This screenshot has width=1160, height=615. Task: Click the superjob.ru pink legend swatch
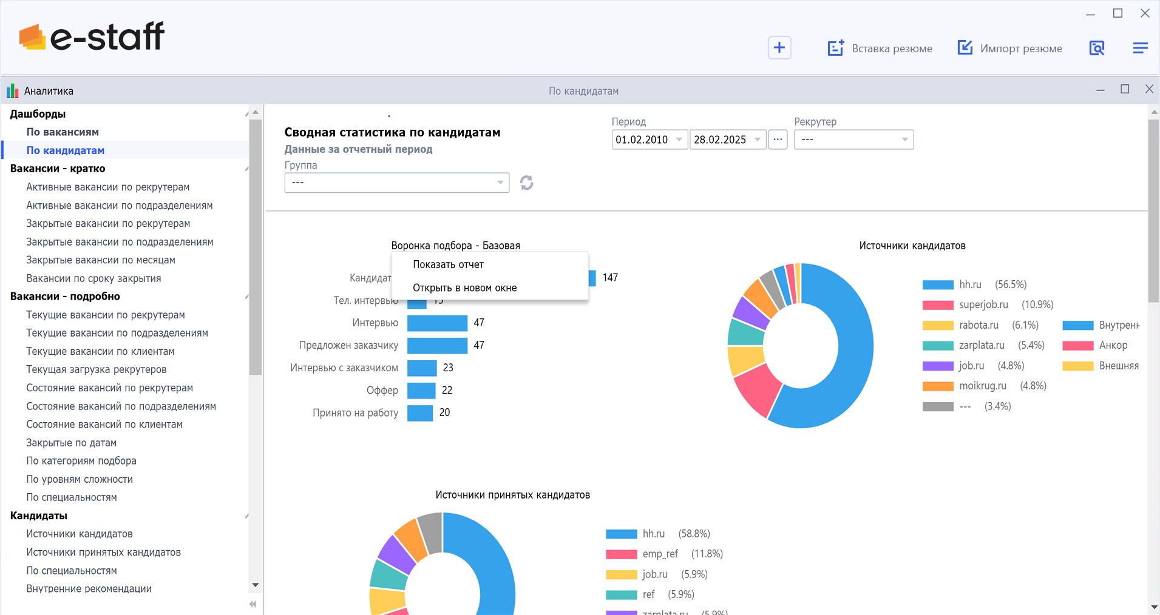click(x=938, y=305)
